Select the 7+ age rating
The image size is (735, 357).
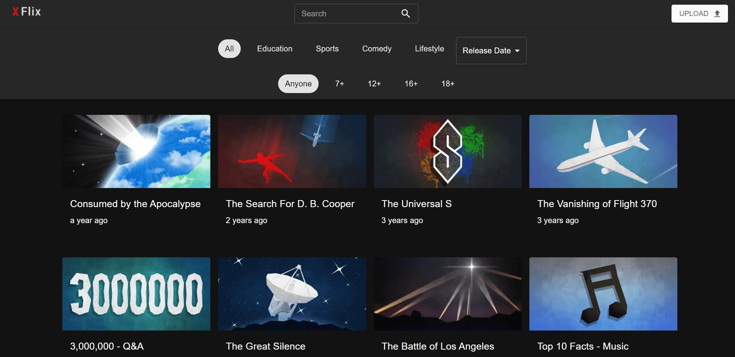tap(340, 84)
